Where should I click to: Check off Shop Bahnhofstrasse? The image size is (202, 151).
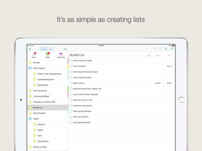71,123
